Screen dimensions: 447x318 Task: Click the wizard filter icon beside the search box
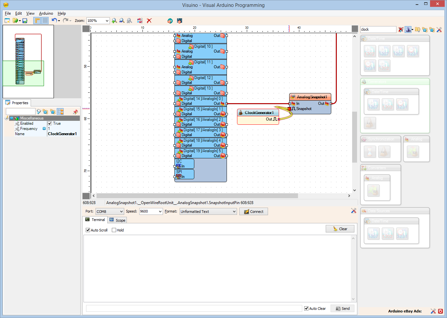[x=409, y=29]
